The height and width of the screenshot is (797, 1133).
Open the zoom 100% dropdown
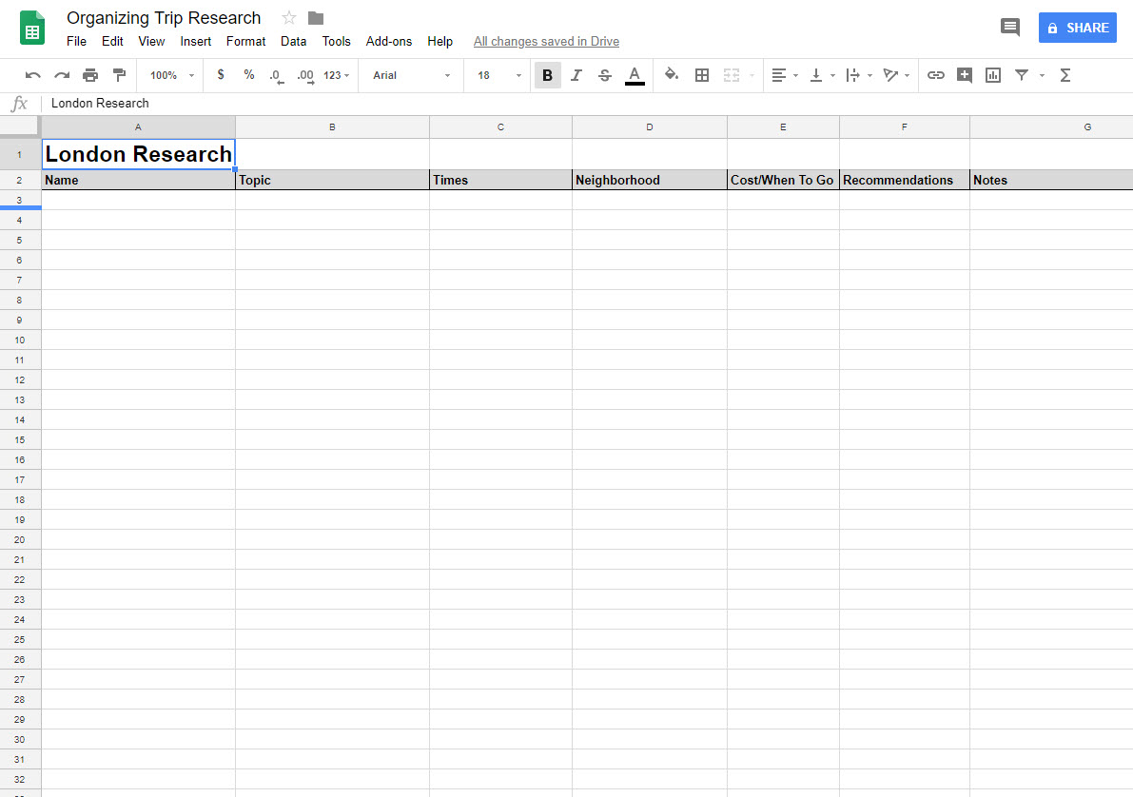click(x=172, y=75)
